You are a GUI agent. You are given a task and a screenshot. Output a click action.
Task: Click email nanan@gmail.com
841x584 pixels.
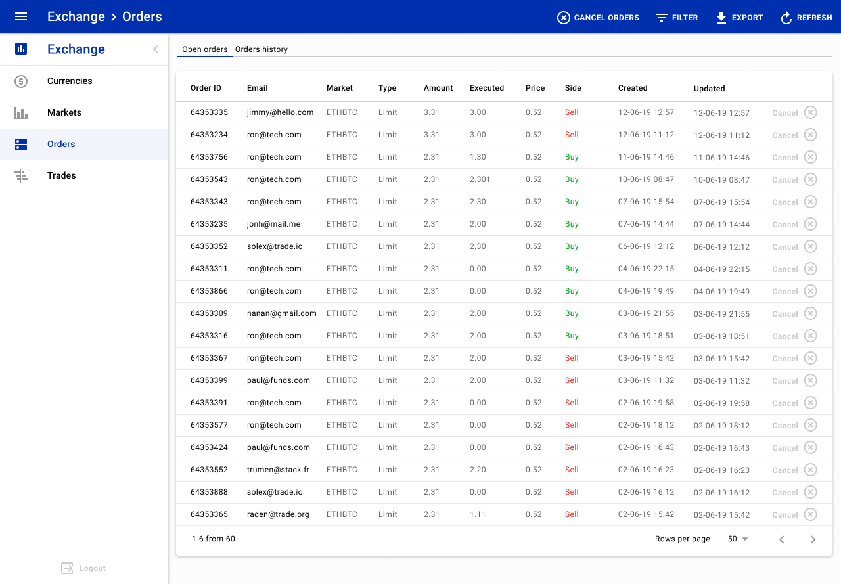(282, 313)
